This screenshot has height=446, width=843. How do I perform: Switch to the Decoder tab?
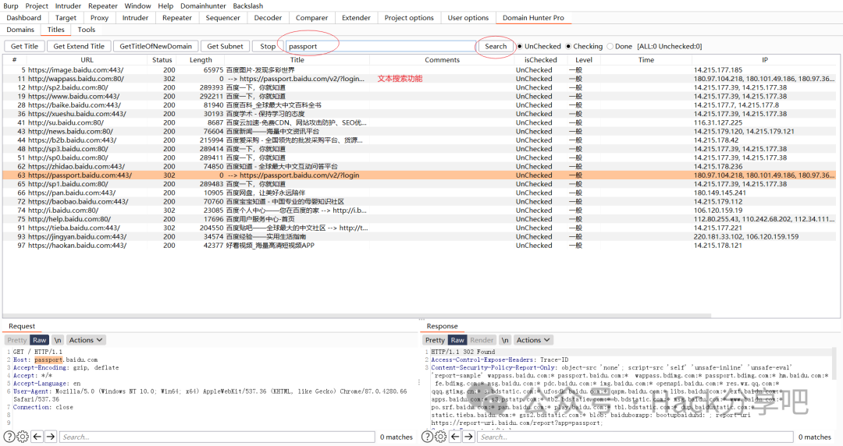coord(268,18)
